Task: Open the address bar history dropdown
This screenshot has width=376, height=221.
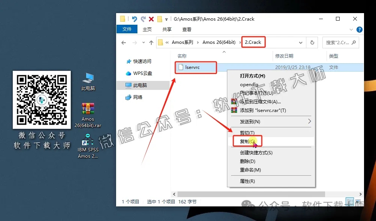Action: coord(301,42)
